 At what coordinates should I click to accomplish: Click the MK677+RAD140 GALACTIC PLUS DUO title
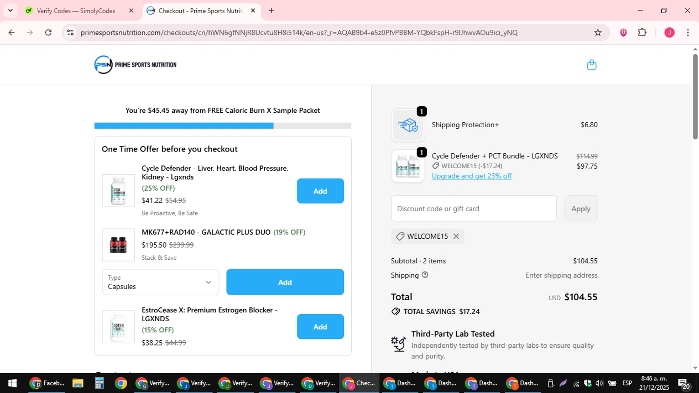coord(206,232)
